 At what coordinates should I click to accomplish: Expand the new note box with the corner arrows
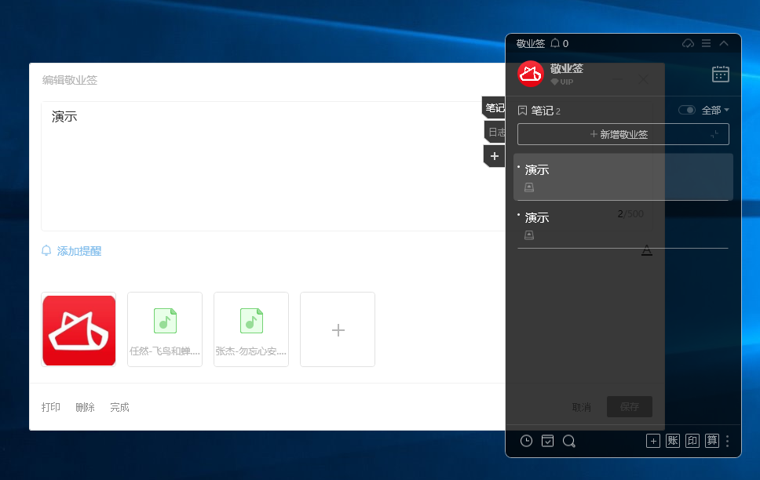(714, 134)
